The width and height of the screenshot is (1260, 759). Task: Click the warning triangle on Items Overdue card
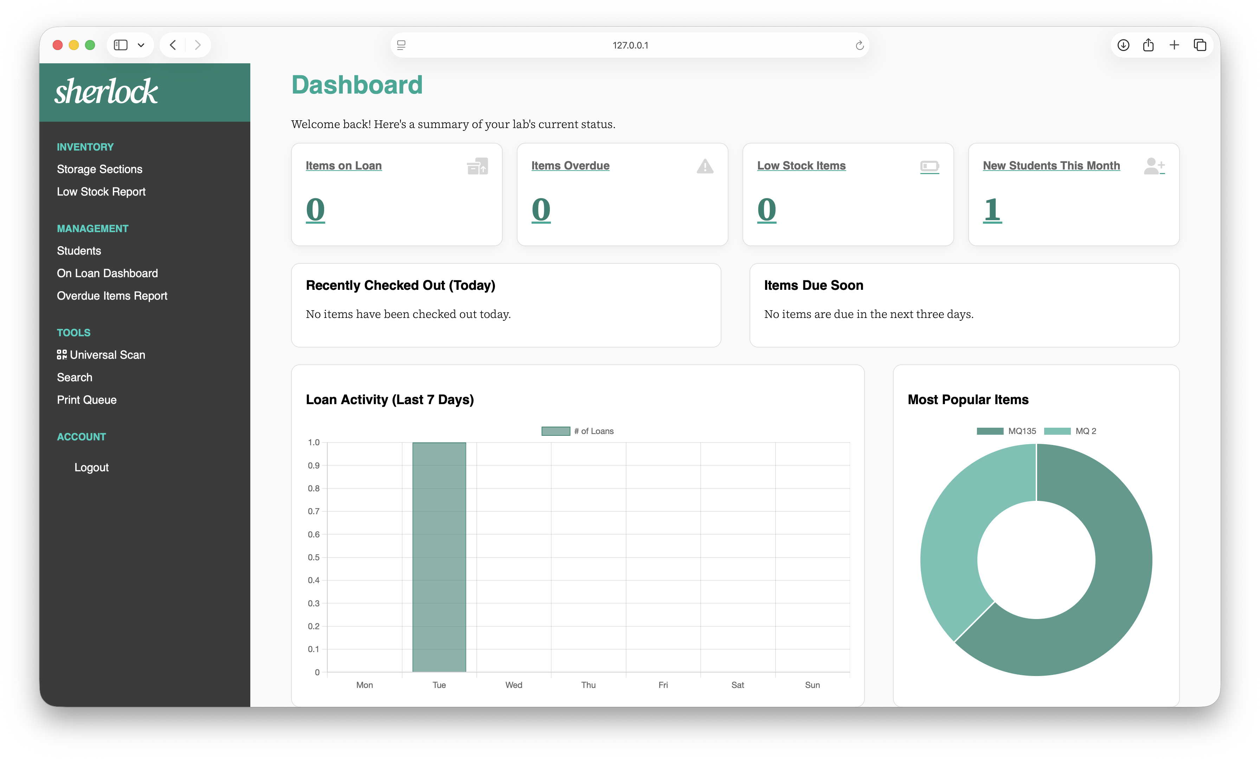[705, 166]
